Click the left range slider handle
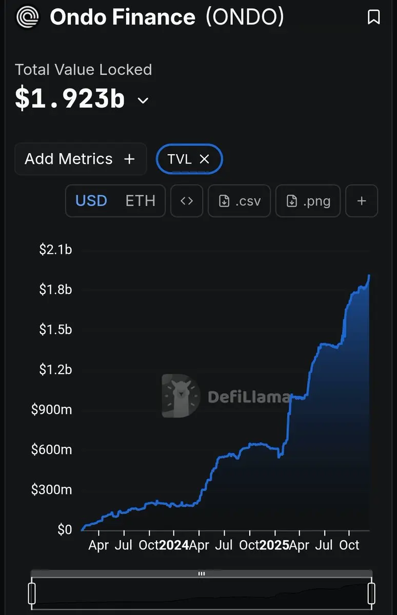Image resolution: width=397 pixels, height=615 pixels. tap(32, 593)
